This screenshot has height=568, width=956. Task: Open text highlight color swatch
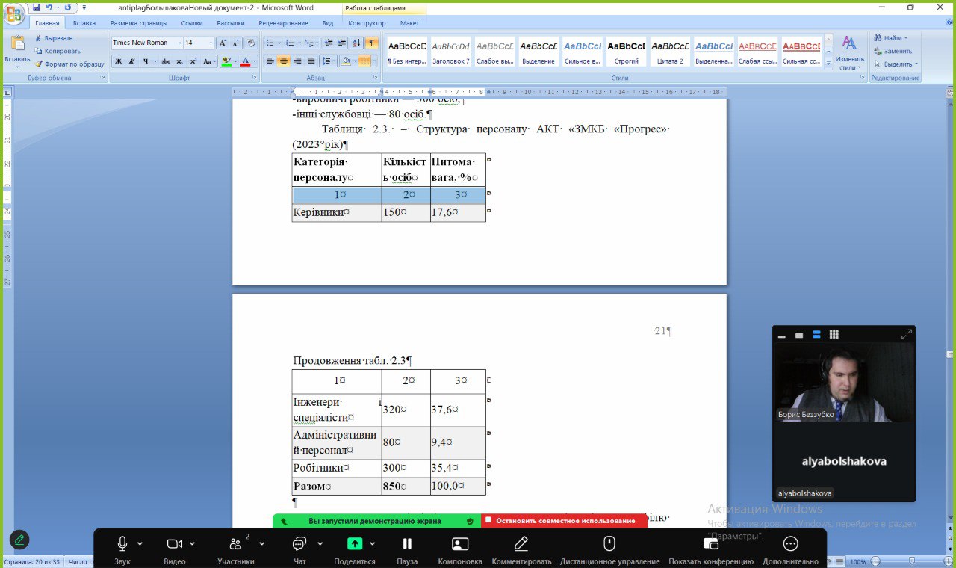click(226, 61)
